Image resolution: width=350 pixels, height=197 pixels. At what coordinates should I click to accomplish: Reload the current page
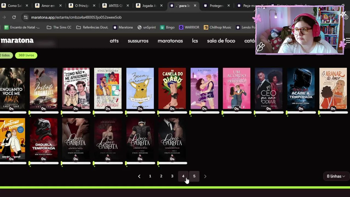(x=14, y=17)
